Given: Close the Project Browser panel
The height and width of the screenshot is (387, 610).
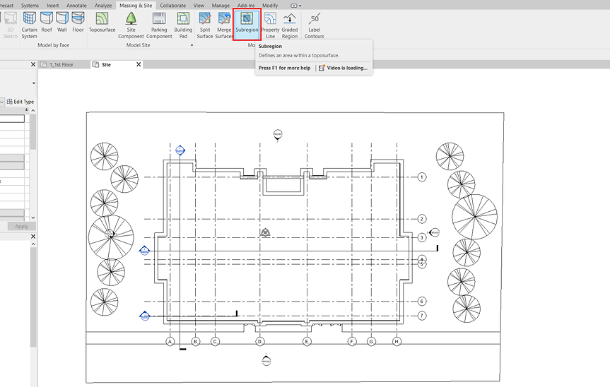Looking at the screenshot, I should [x=33, y=237].
